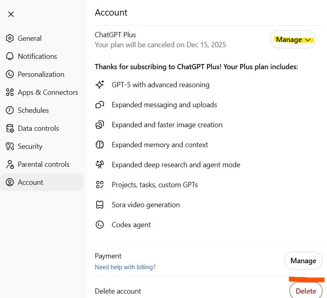This screenshot has height=298, width=327.
Task: Go to the Data controls section
Action: (38, 128)
